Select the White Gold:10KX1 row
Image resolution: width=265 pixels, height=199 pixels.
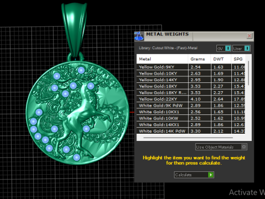pos(190,112)
